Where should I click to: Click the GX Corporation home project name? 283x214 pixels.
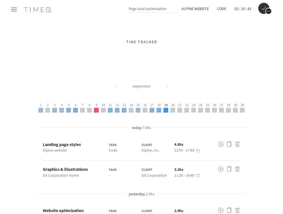point(61,175)
